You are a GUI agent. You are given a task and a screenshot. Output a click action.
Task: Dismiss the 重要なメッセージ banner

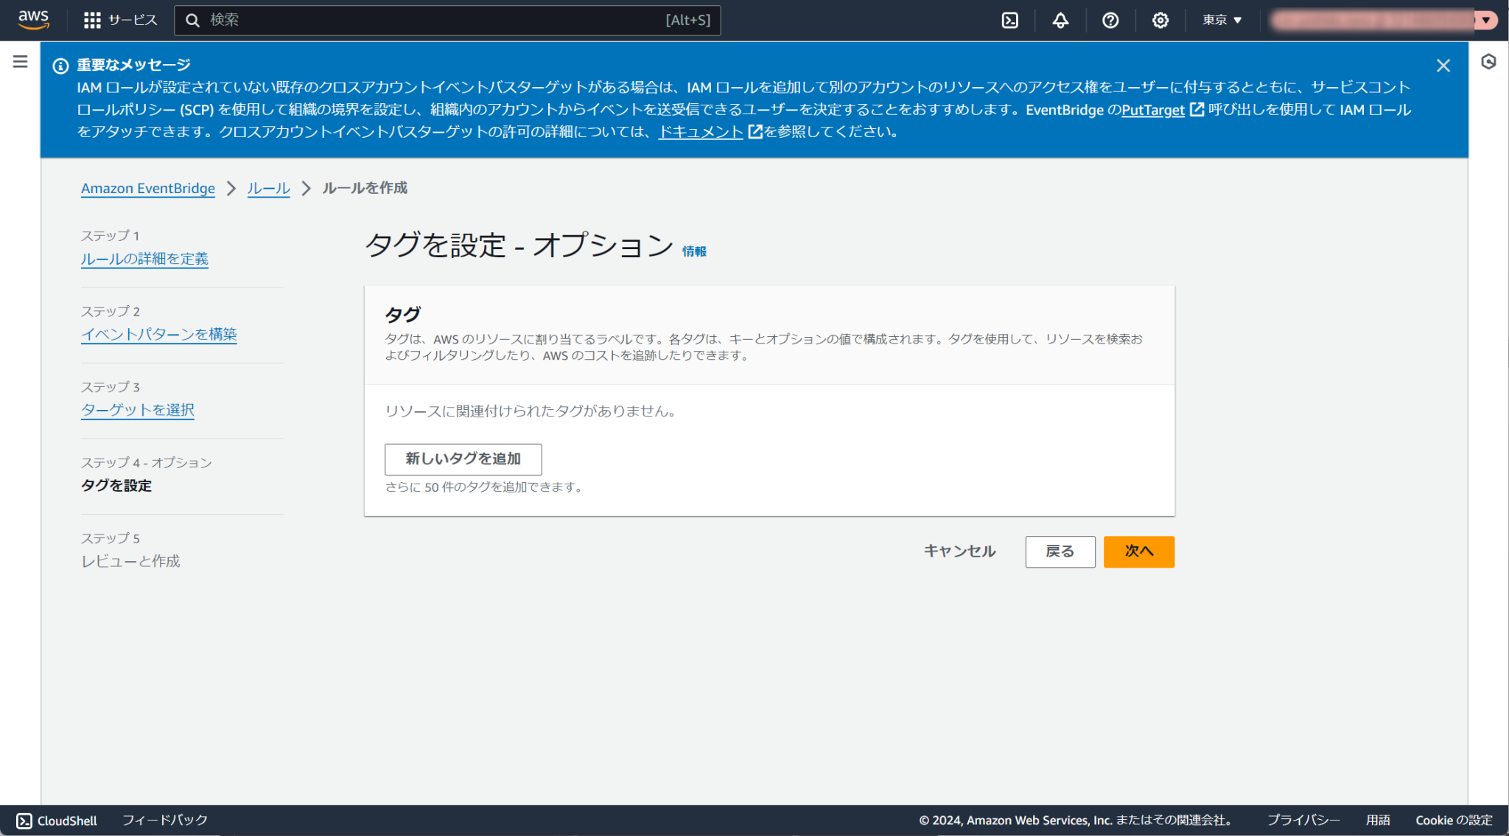[1443, 66]
